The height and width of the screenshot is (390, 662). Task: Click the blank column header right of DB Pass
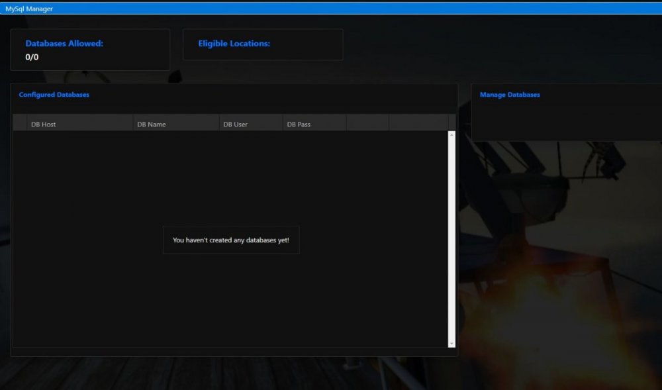point(367,123)
